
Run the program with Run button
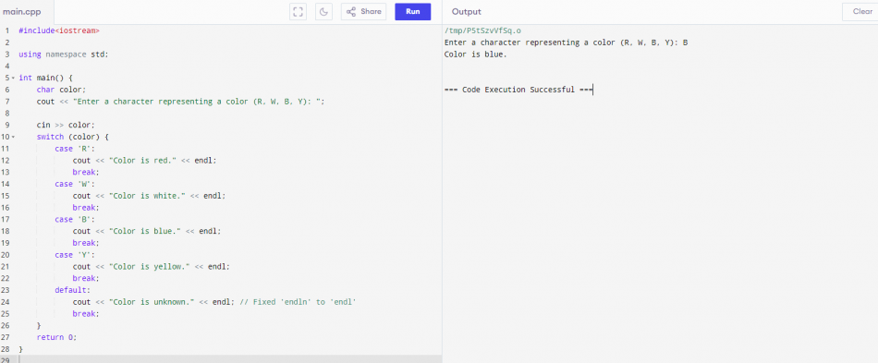point(413,11)
